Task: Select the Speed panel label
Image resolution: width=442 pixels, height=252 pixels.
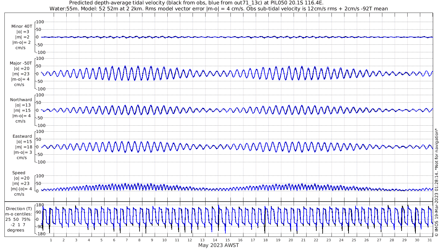Action: coord(19,173)
